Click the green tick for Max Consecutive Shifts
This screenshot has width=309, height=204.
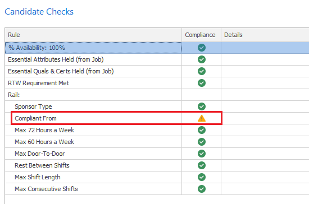(x=201, y=189)
